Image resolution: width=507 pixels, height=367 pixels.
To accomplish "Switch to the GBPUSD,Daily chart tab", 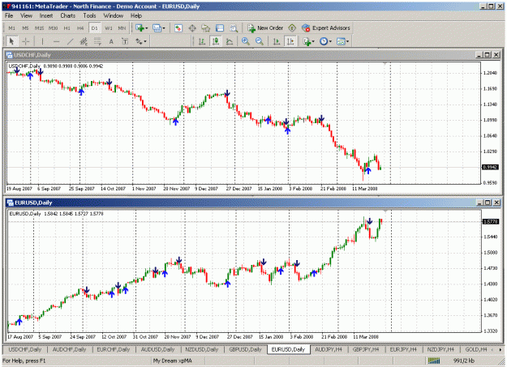I will tap(245, 349).
